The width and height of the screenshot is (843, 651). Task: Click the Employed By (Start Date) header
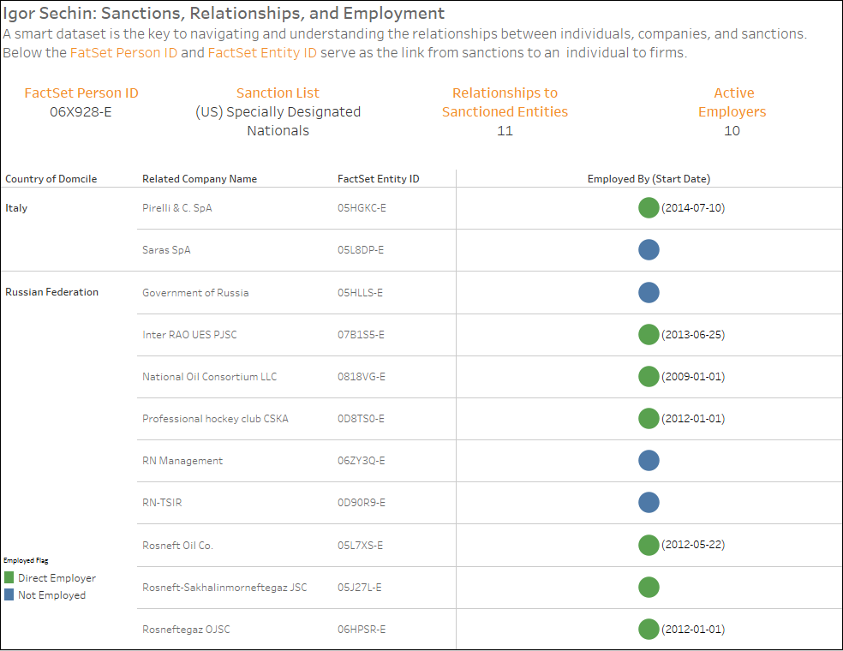[649, 179]
